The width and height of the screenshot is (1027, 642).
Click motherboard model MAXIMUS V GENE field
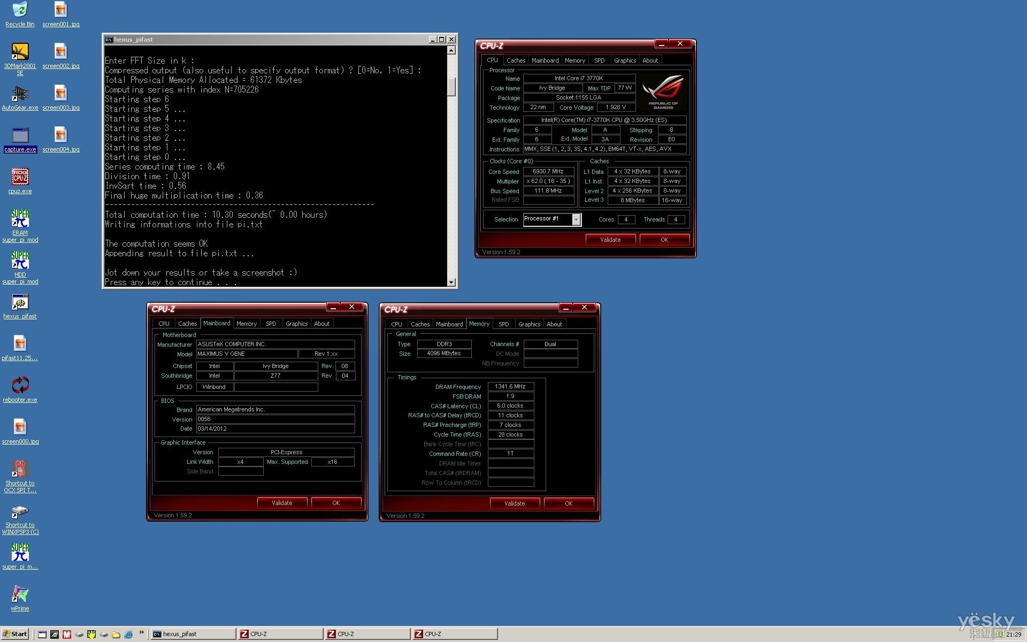[247, 354]
